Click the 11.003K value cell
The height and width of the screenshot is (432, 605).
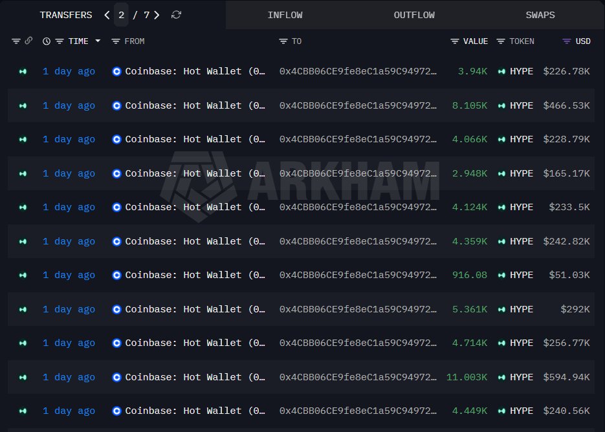(467, 377)
